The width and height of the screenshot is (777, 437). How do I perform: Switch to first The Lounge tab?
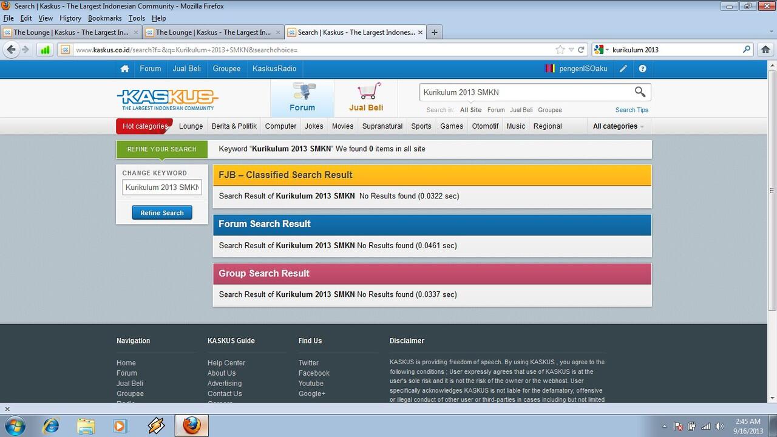71,32
